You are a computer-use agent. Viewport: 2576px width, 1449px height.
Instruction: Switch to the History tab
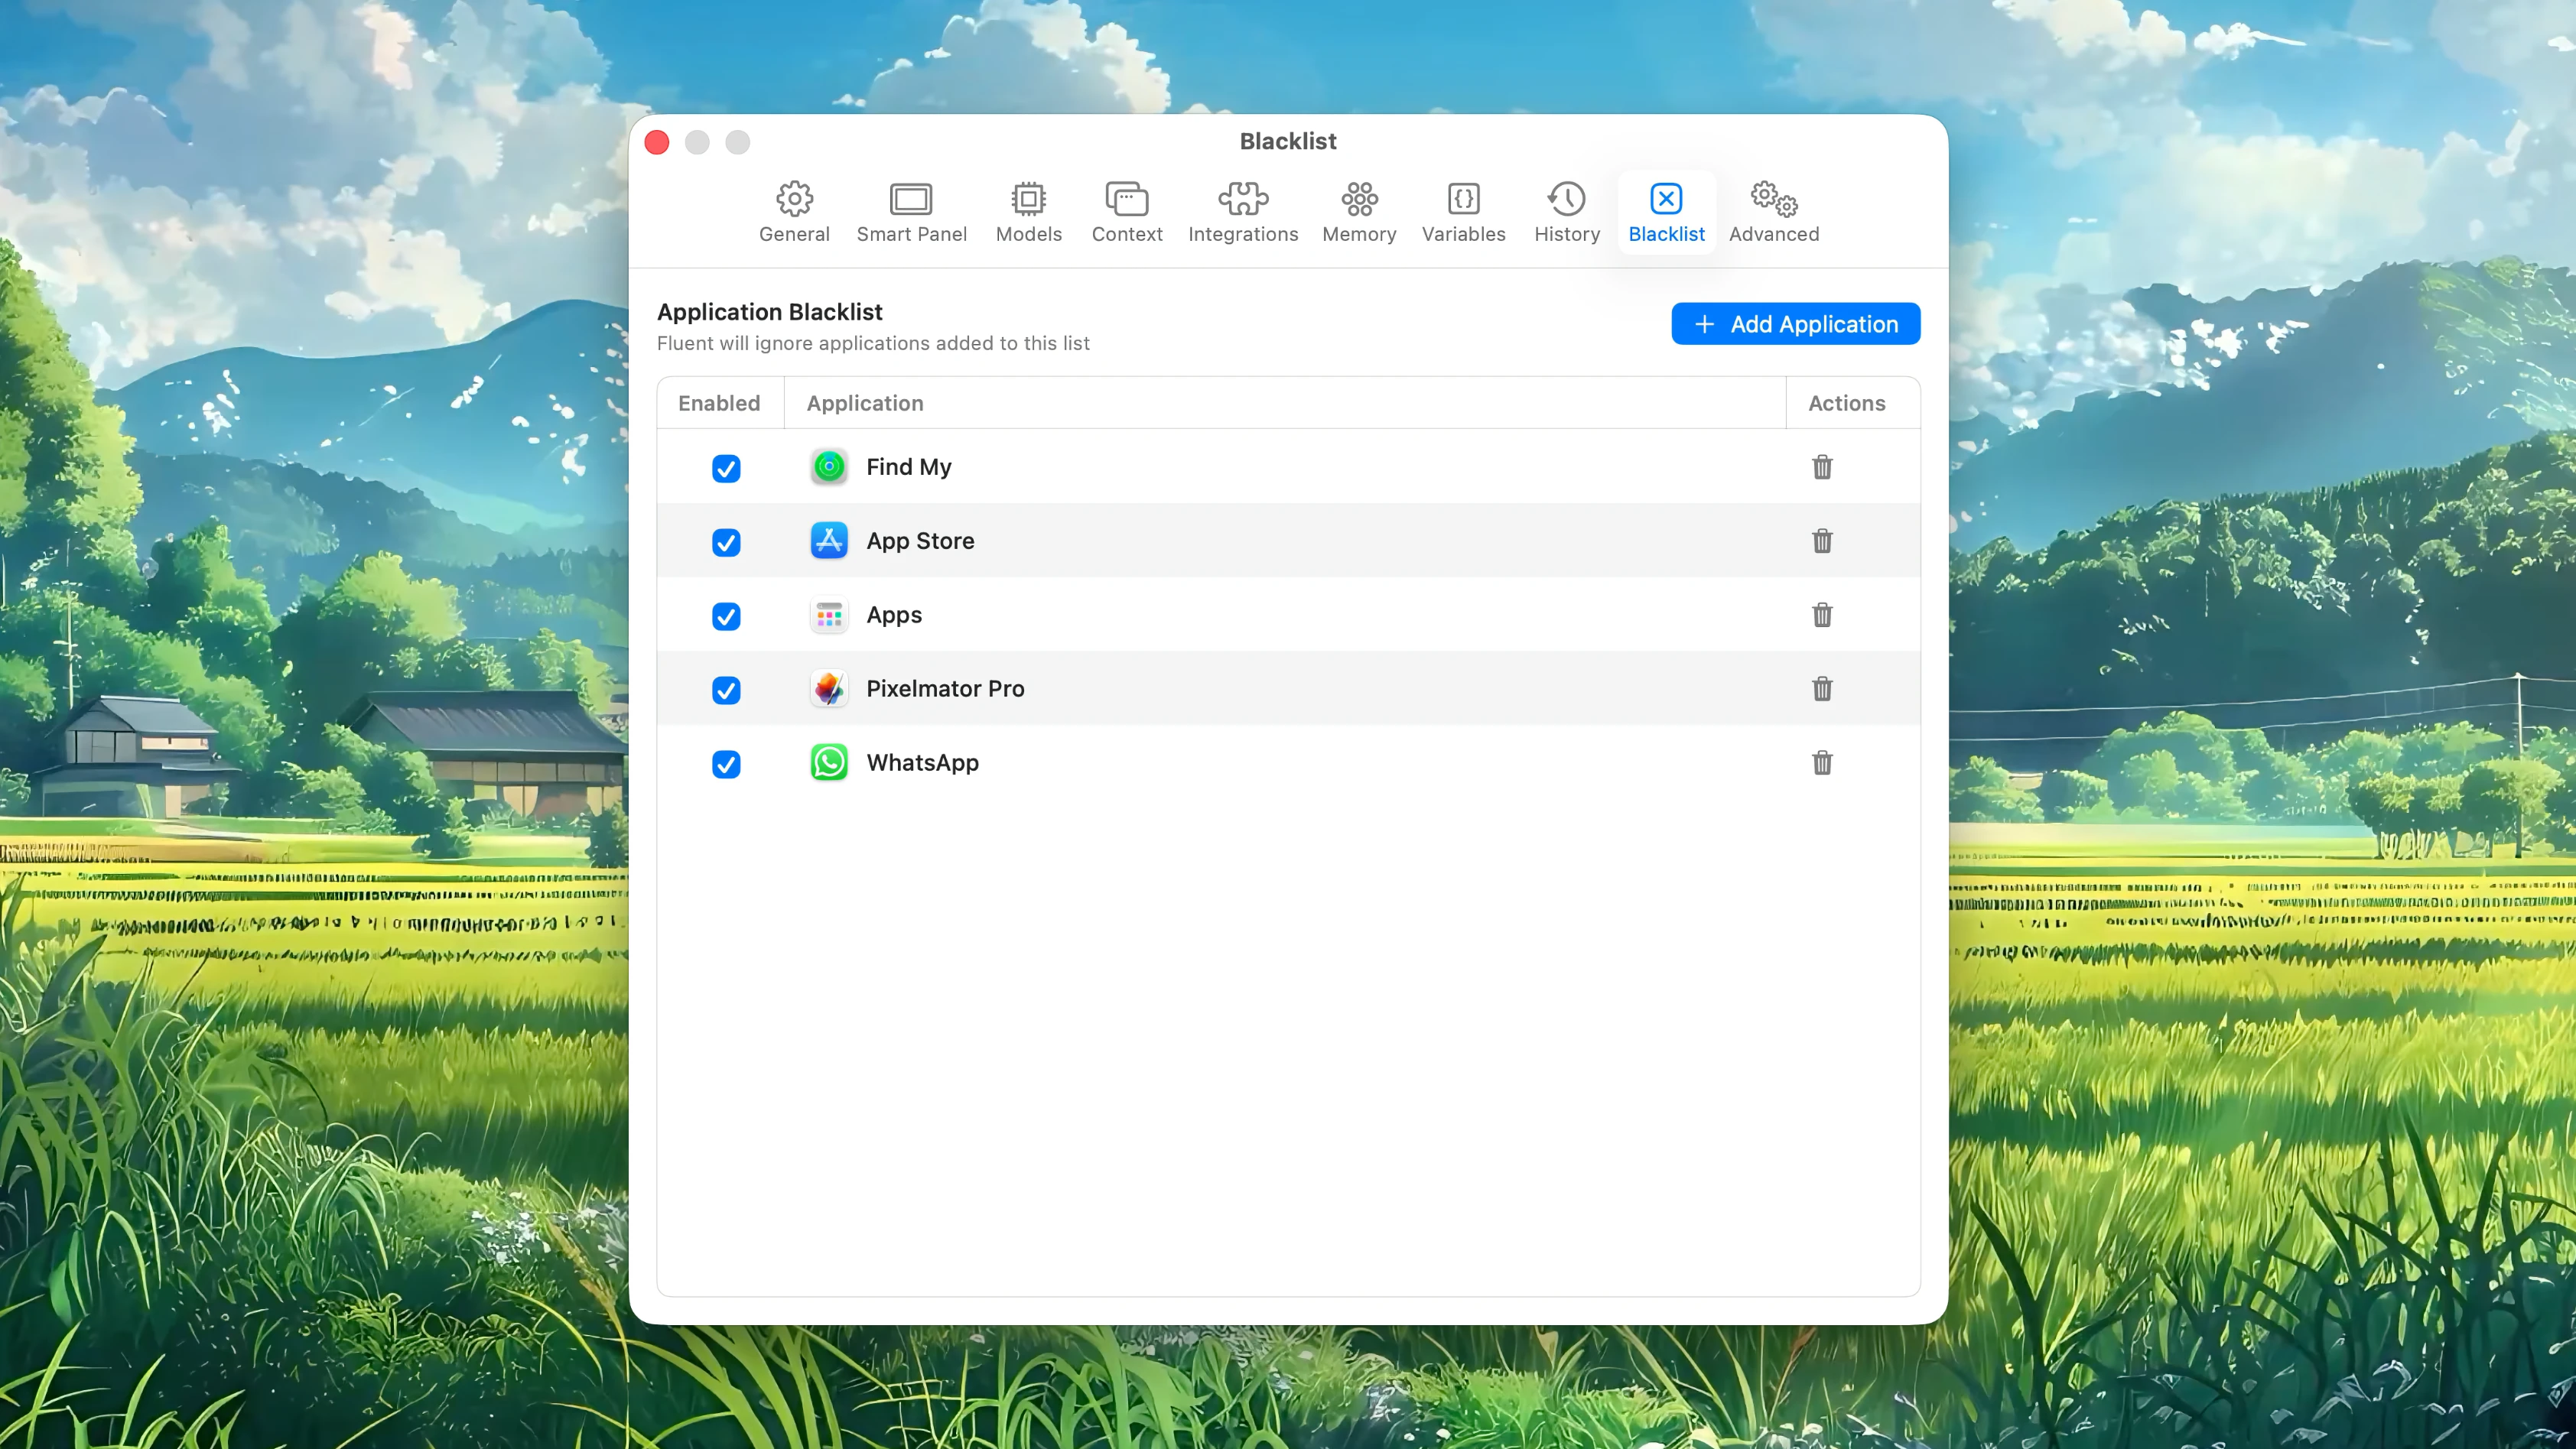(x=1566, y=210)
